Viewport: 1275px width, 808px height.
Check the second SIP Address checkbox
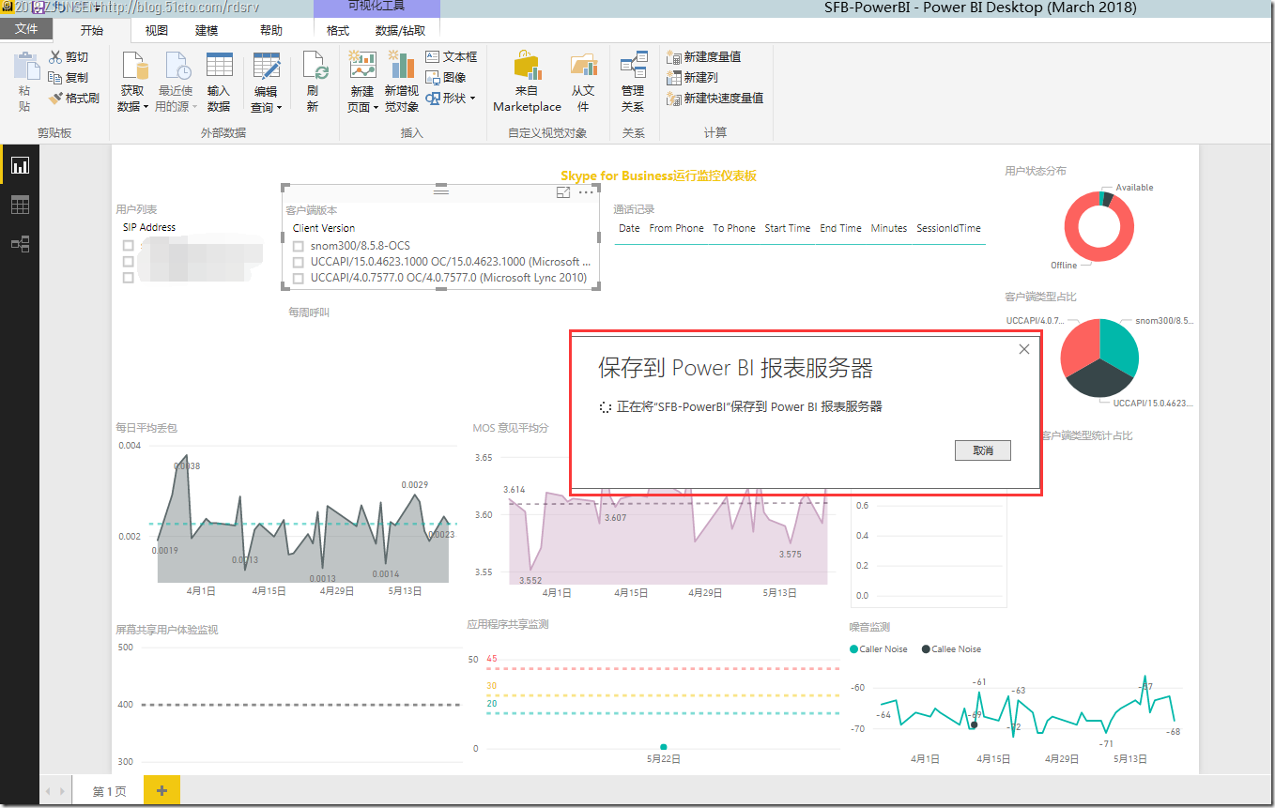click(x=129, y=262)
